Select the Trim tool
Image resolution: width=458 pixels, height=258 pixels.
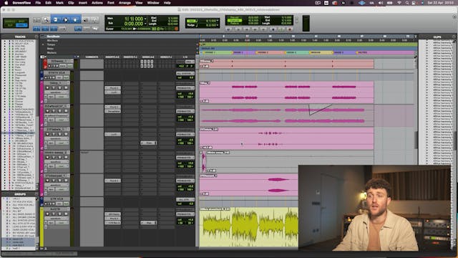(56, 20)
